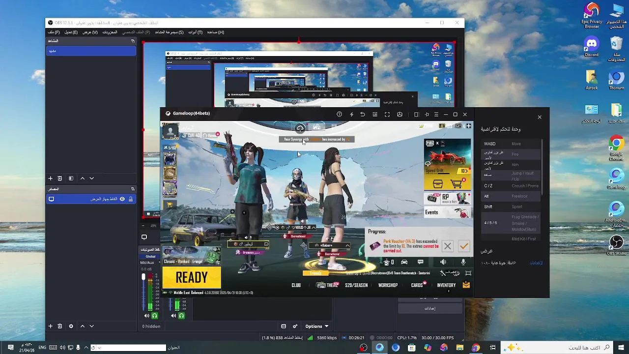Toggle visibility eye of display capture source
629x354 pixels.
122,199
